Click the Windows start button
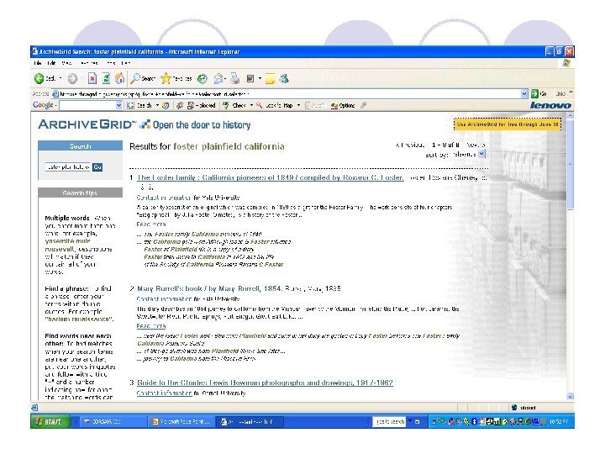The image size is (605, 454). pos(50,421)
